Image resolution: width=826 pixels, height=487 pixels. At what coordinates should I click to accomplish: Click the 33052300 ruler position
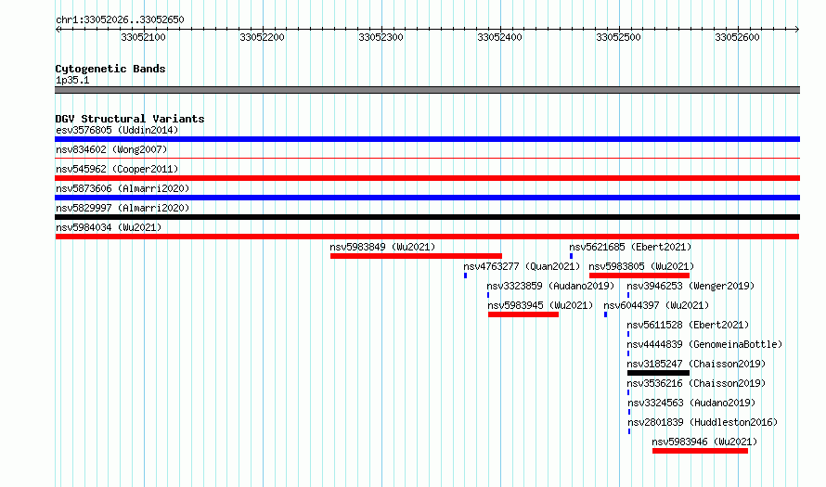pos(381,37)
